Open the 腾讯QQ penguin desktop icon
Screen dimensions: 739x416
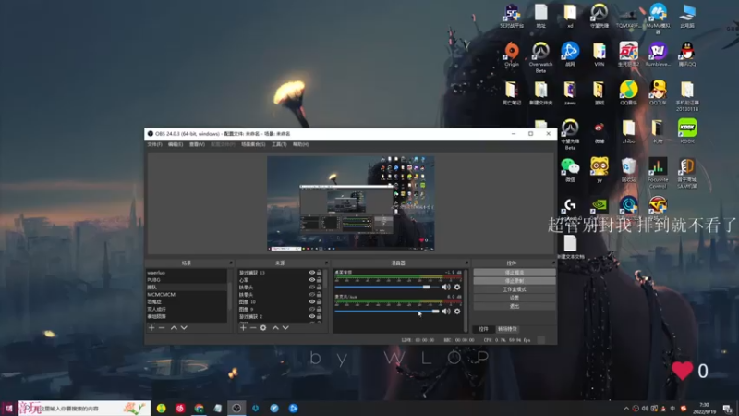[x=687, y=55]
